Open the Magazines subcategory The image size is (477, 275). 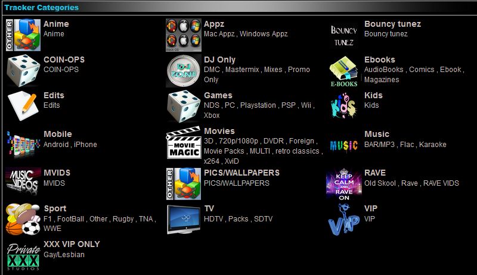pos(382,80)
